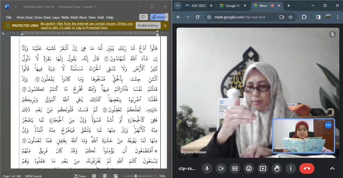Open the Draw ribbon tab

38,17
